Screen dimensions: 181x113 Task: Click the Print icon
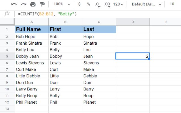click(33, 4)
